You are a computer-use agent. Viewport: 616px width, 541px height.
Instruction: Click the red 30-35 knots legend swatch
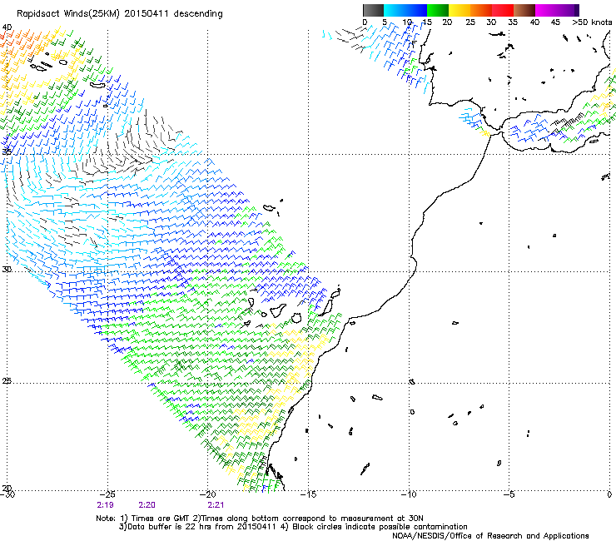(x=503, y=10)
